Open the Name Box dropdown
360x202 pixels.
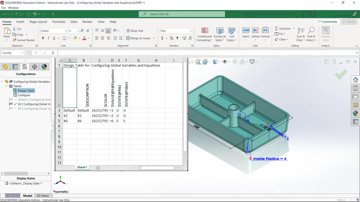click(22, 53)
